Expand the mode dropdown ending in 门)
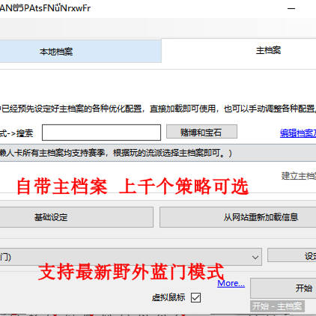The width and height of the screenshot is (316, 316). (130, 257)
